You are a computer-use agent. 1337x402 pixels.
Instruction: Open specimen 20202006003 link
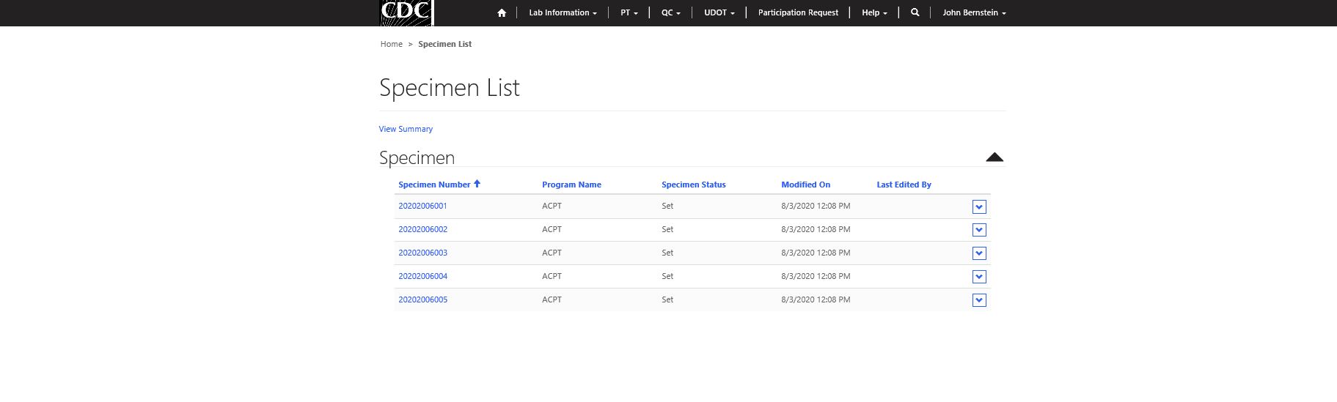[x=422, y=253]
